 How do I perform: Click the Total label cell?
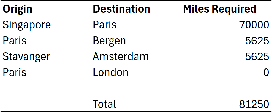(x=136, y=104)
